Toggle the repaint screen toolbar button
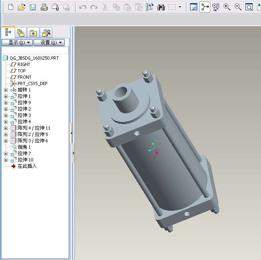 tap(194, 7)
